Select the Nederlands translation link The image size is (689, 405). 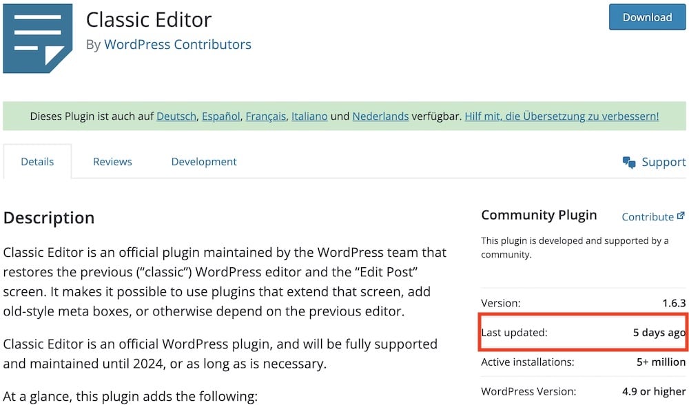tap(380, 116)
